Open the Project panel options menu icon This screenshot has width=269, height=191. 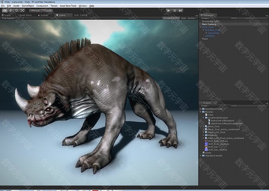click(x=267, y=103)
